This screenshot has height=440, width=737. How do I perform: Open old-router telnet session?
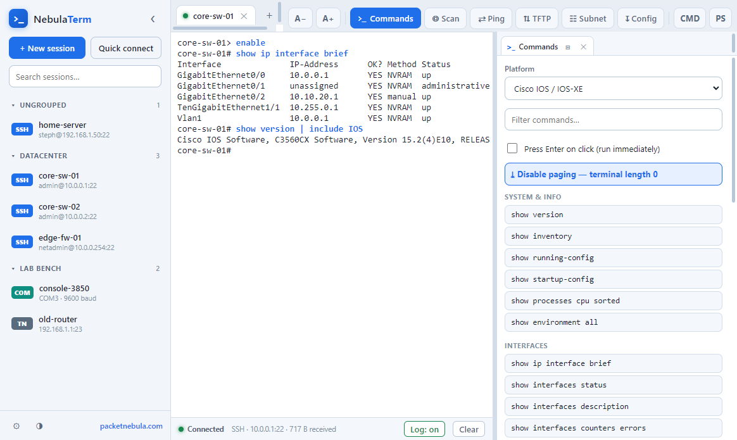point(85,324)
